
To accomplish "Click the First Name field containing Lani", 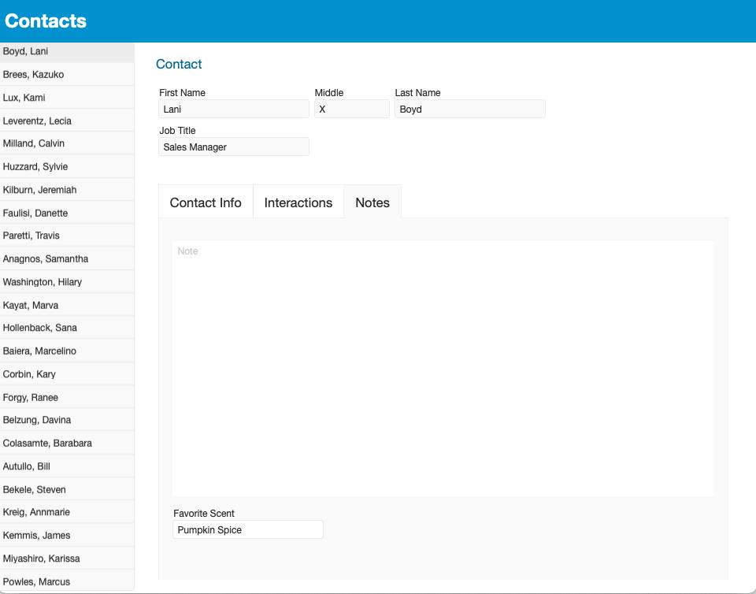I will [234, 109].
